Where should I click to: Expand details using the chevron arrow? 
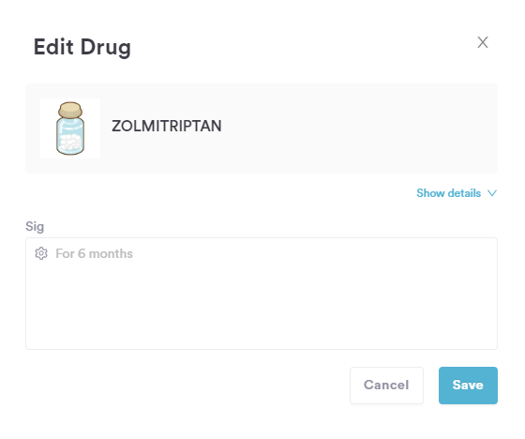(492, 193)
